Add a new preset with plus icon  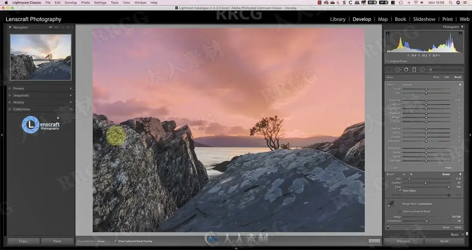[71, 88]
